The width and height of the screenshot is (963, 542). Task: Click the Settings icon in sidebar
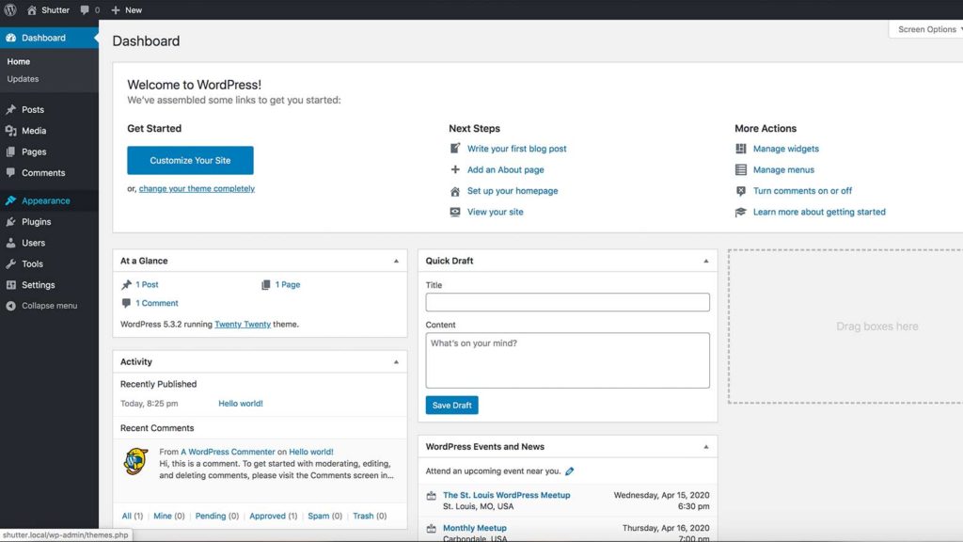11,285
